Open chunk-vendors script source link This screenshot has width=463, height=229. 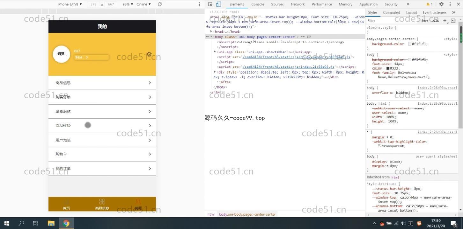296,57
